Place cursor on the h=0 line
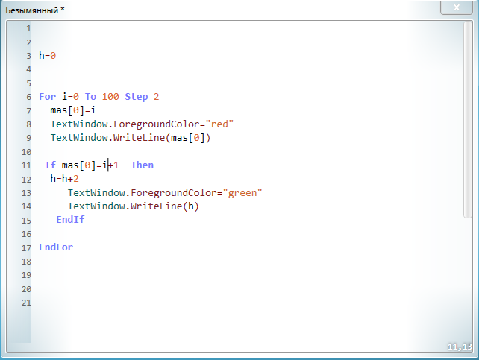The image size is (479, 360). pos(48,56)
